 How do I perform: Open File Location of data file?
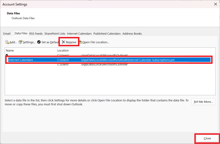(x=94, y=42)
